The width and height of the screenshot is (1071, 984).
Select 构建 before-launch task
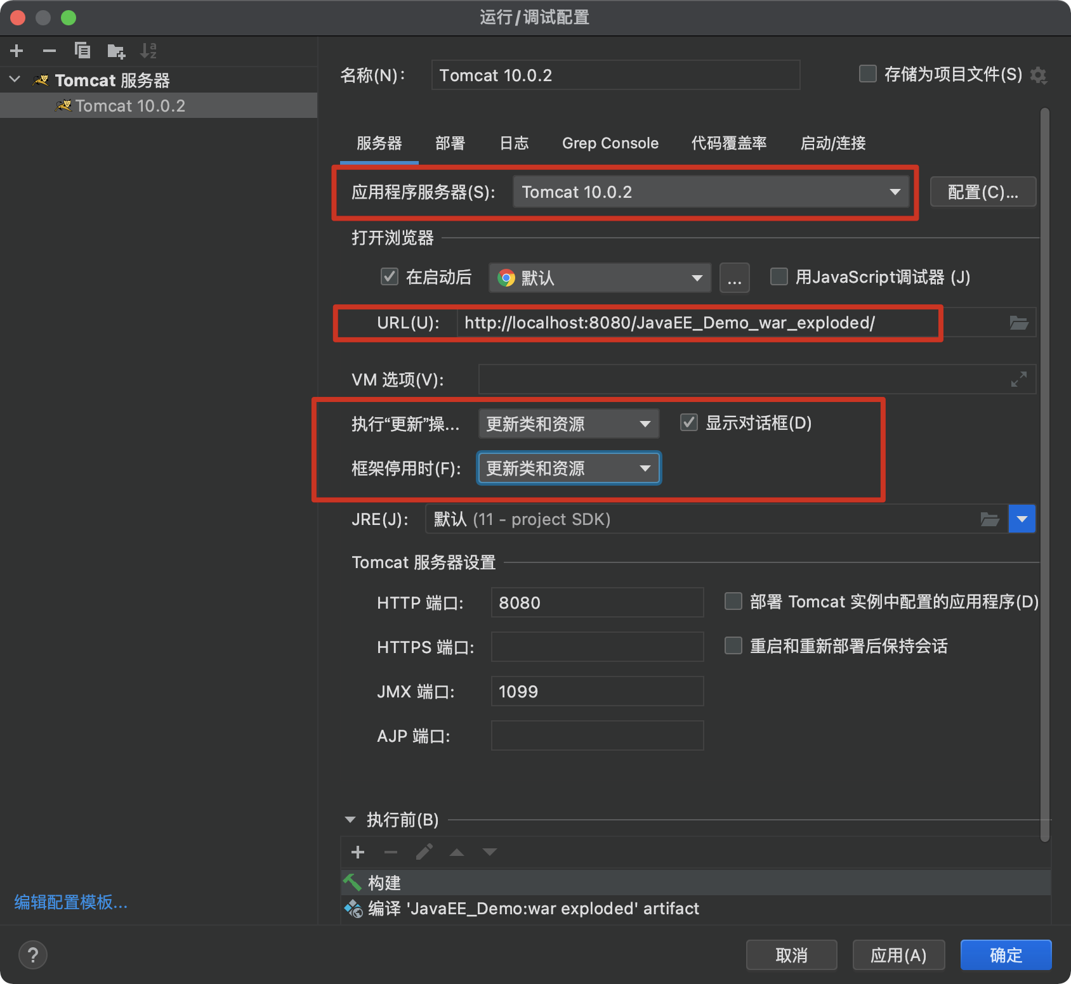coord(696,883)
